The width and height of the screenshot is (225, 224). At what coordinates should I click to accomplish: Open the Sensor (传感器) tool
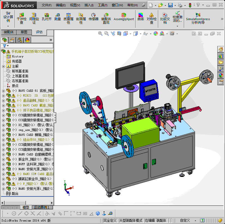[94, 17]
